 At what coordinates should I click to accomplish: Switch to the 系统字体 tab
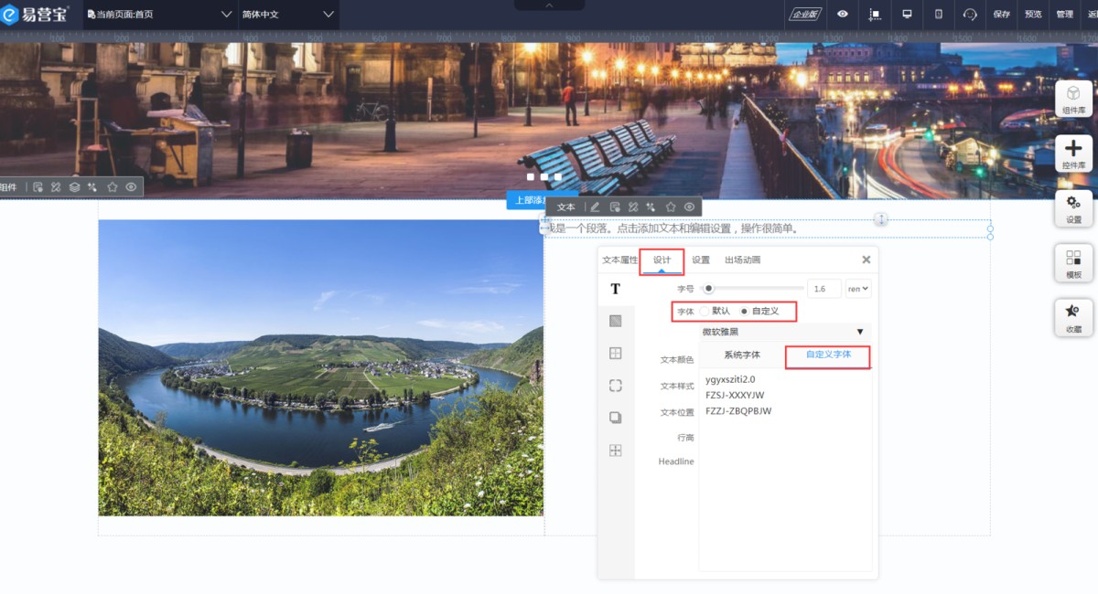point(742,355)
